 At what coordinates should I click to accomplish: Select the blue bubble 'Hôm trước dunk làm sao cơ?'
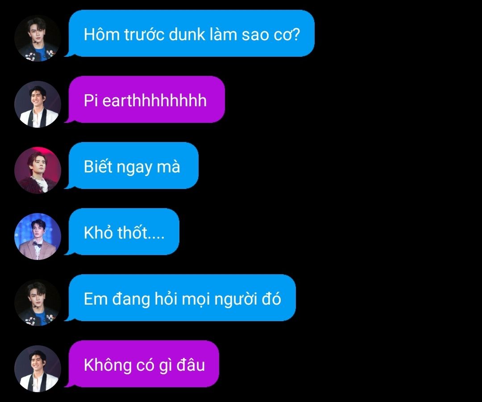(190, 33)
